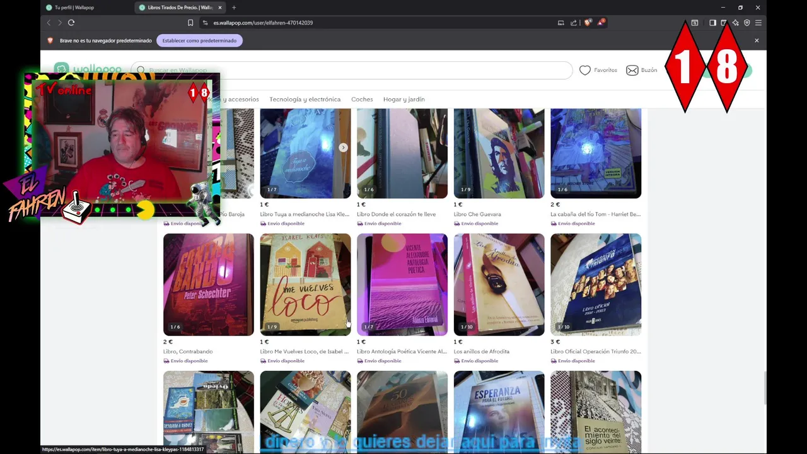
Task: Open new tab with plus button
Action: pos(234,8)
